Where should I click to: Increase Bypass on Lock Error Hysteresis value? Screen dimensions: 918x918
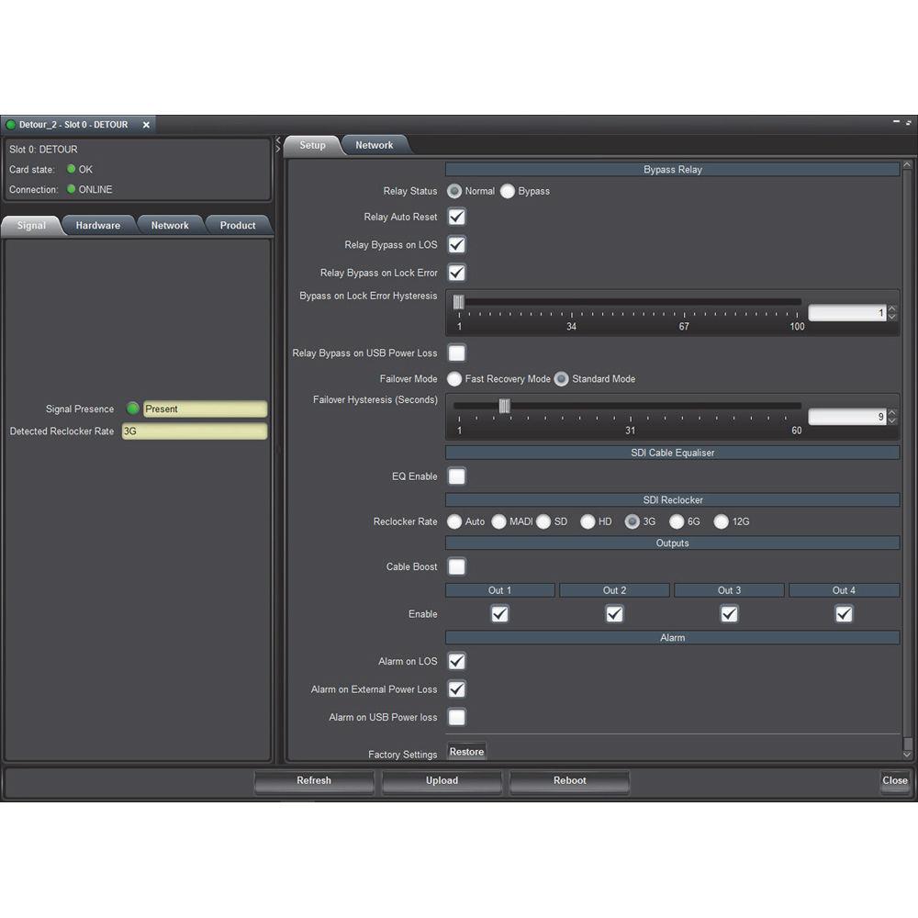pyautogui.click(x=892, y=309)
